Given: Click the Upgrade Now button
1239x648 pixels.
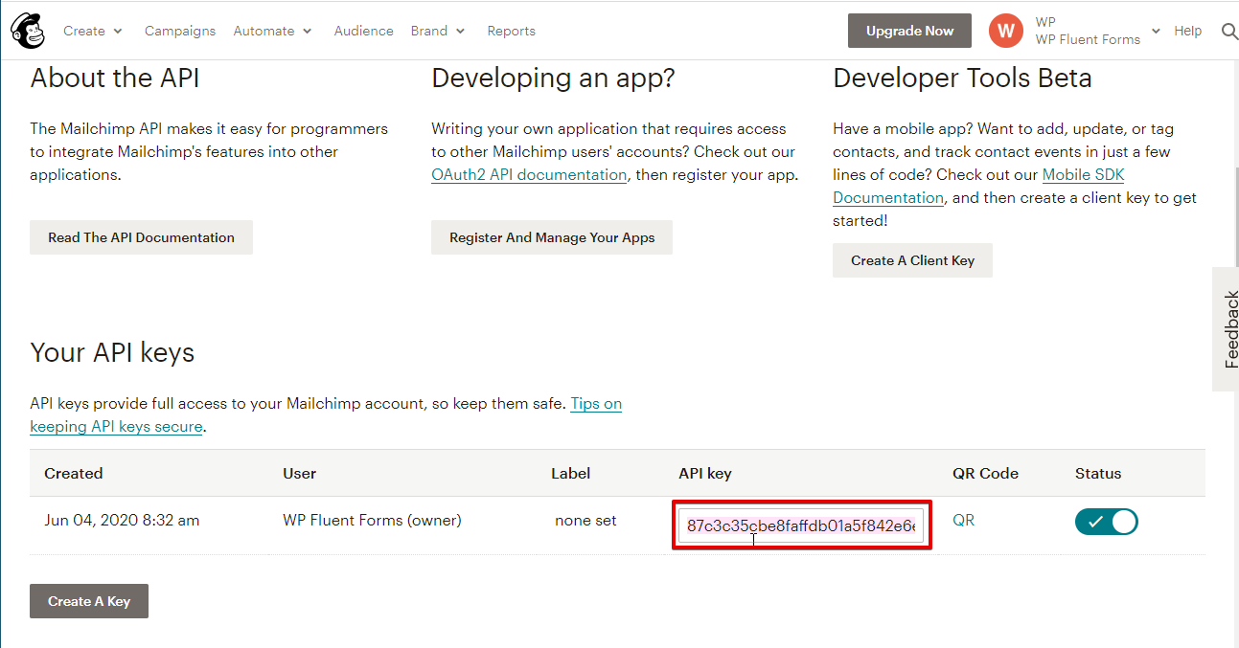Looking at the screenshot, I should 909,31.
